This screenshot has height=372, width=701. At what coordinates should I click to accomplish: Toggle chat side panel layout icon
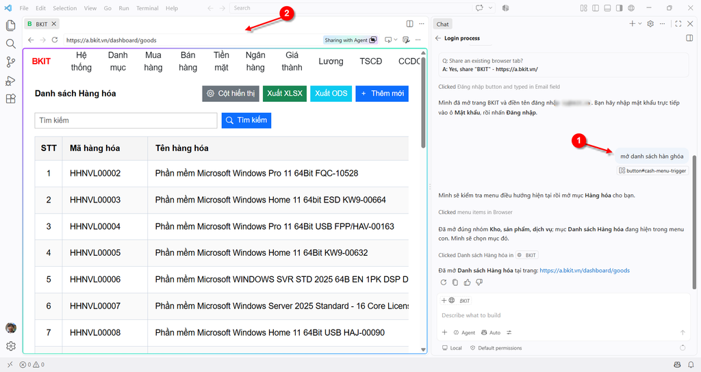689,38
